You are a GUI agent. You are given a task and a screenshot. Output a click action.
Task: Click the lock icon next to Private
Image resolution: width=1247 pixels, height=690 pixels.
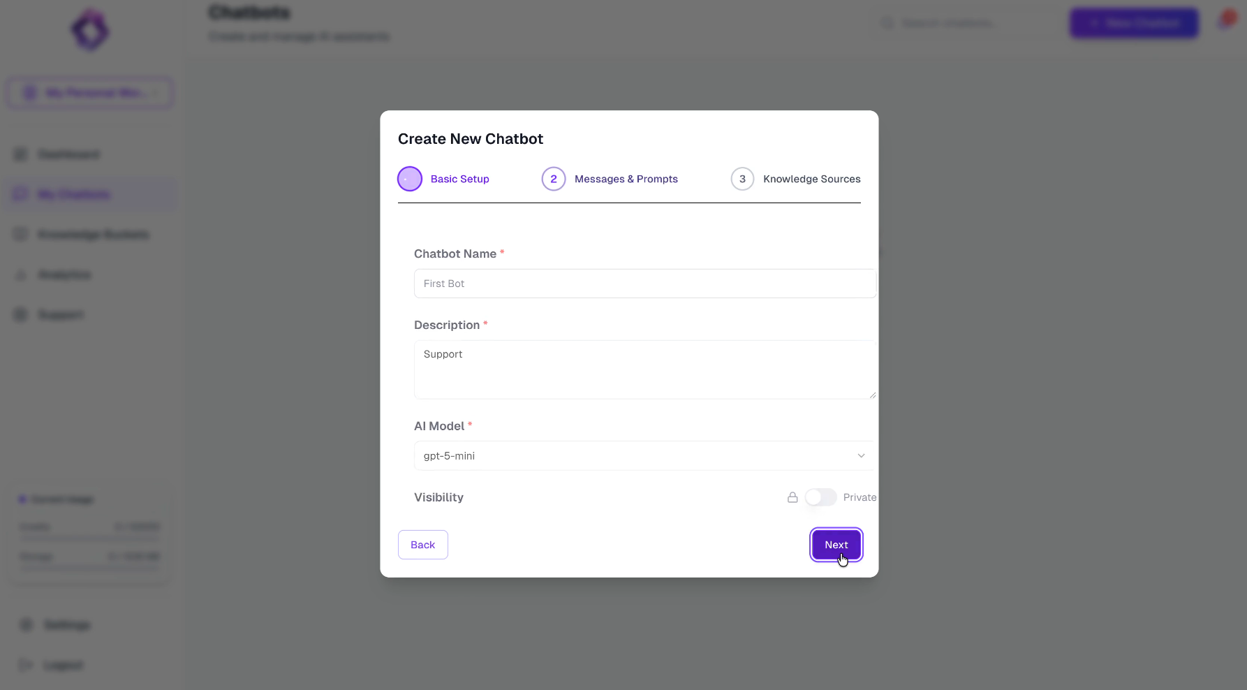pos(792,497)
